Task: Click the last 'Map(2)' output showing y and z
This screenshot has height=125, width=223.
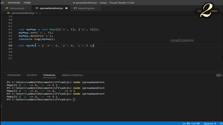Action: click(x=32, y=97)
